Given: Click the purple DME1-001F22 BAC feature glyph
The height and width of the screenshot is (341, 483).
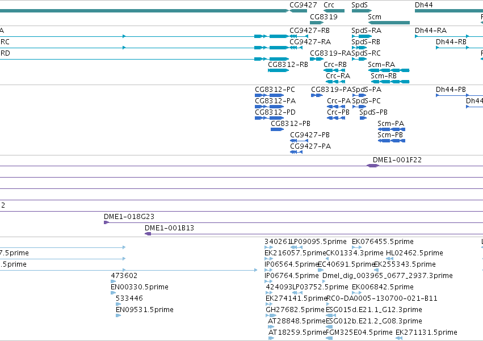Looking at the screenshot, I should pos(373,166).
